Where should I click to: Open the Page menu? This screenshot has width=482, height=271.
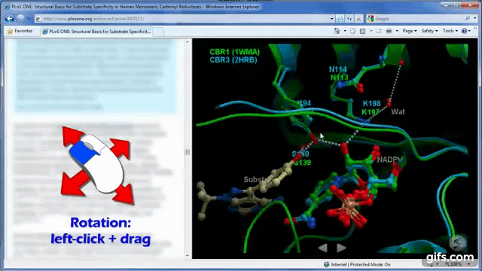point(410,31)
